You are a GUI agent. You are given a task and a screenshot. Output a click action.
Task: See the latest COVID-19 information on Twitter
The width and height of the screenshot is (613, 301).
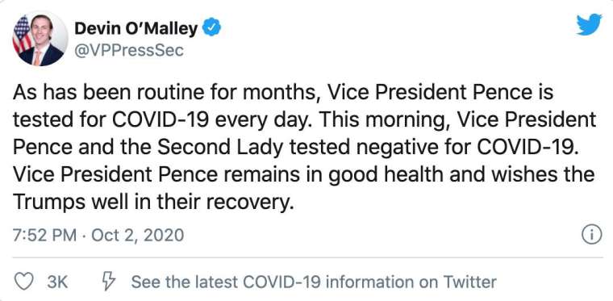[314, 282]
